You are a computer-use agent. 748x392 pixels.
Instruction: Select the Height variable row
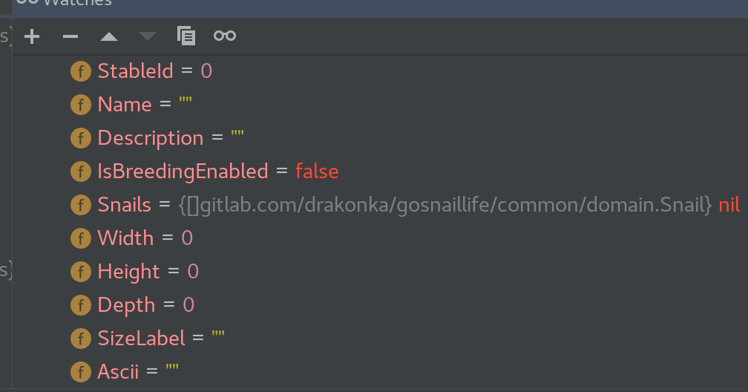tap(128, 272)
